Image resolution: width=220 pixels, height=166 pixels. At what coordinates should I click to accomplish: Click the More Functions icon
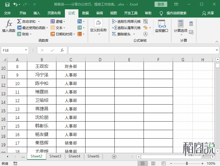tap(79, 34)
